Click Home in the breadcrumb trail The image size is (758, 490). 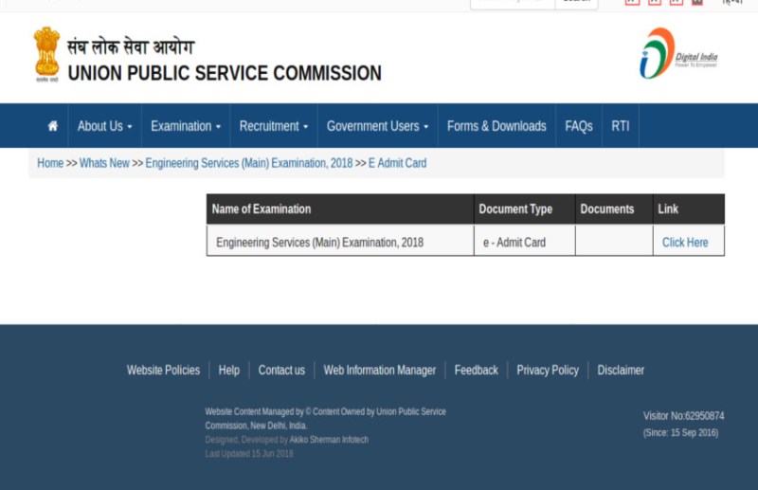coord(50,163)
